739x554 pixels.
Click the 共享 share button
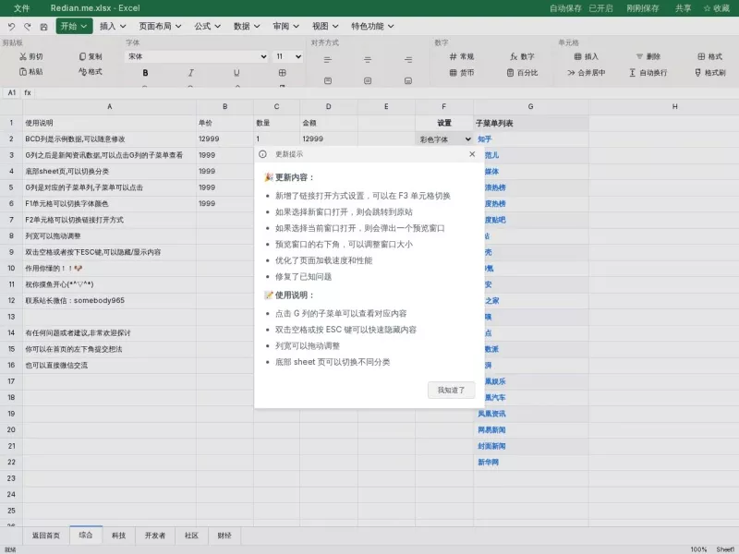tap(683, 8)
